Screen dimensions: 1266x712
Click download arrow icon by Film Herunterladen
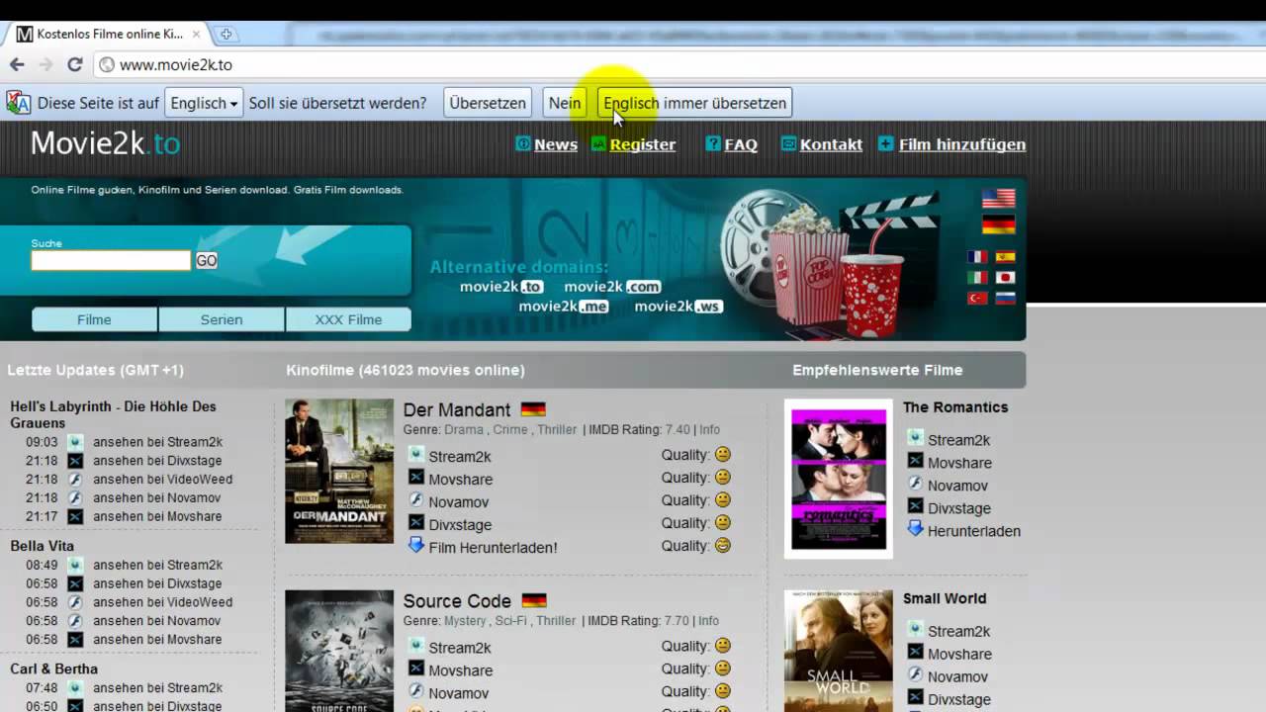[x=416, y=545]
